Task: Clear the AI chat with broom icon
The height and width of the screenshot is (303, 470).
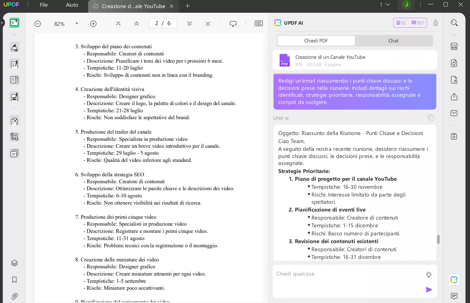Action: 436,23
